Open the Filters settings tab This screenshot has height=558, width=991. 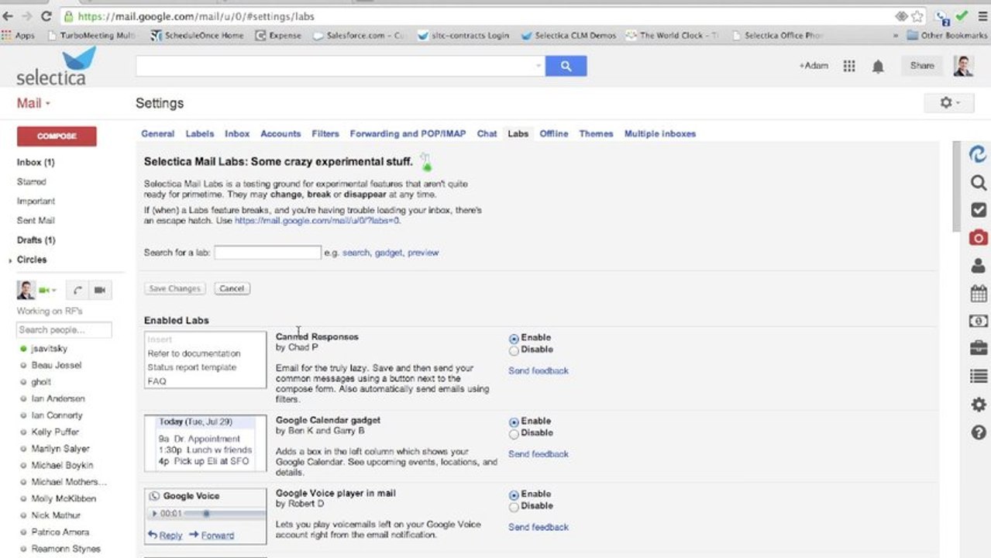[325, 133]
